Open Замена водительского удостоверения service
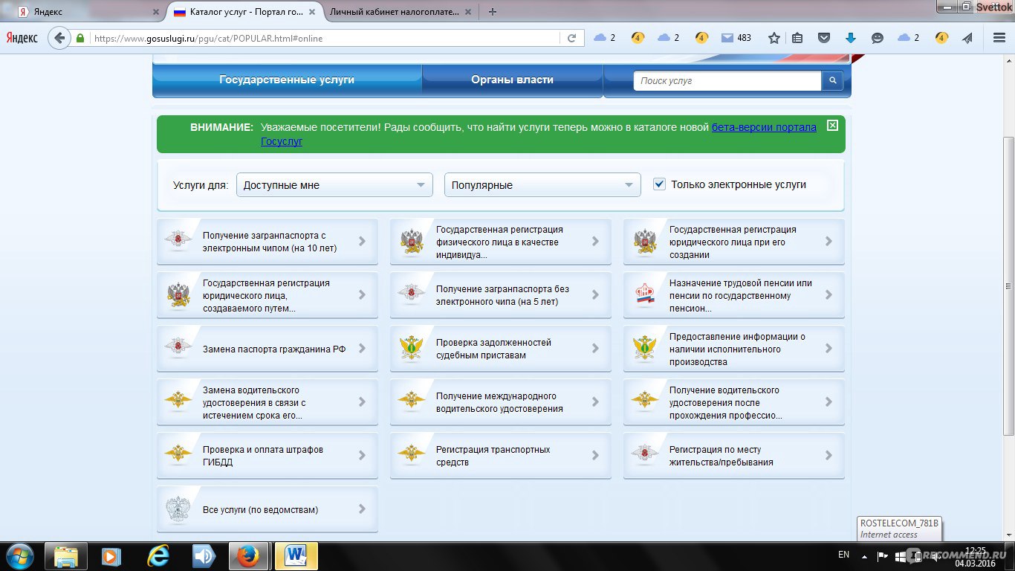The image size is (1015, 571). [267, 401]
